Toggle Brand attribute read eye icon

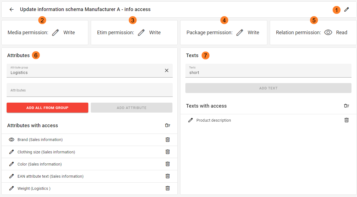[12, 140]
